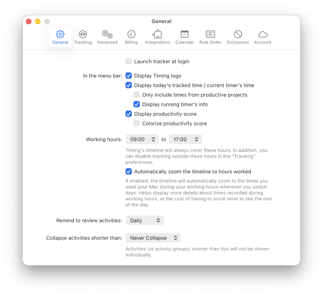Click the 'In the menu bar:' label
Viewport: 323px width, 295px height.
coord(103,76)
